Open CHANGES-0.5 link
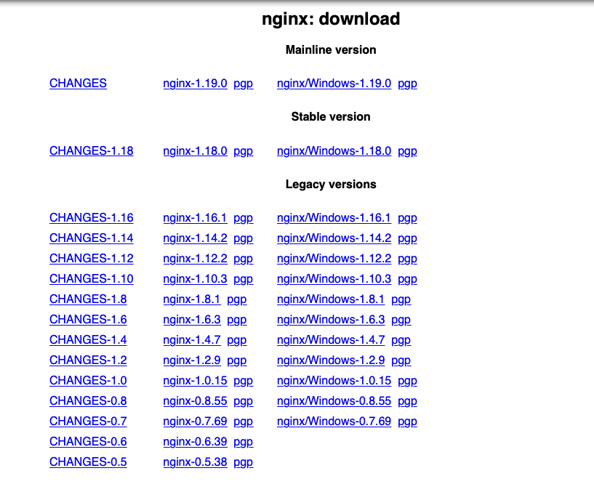 (x=88, y=462)
